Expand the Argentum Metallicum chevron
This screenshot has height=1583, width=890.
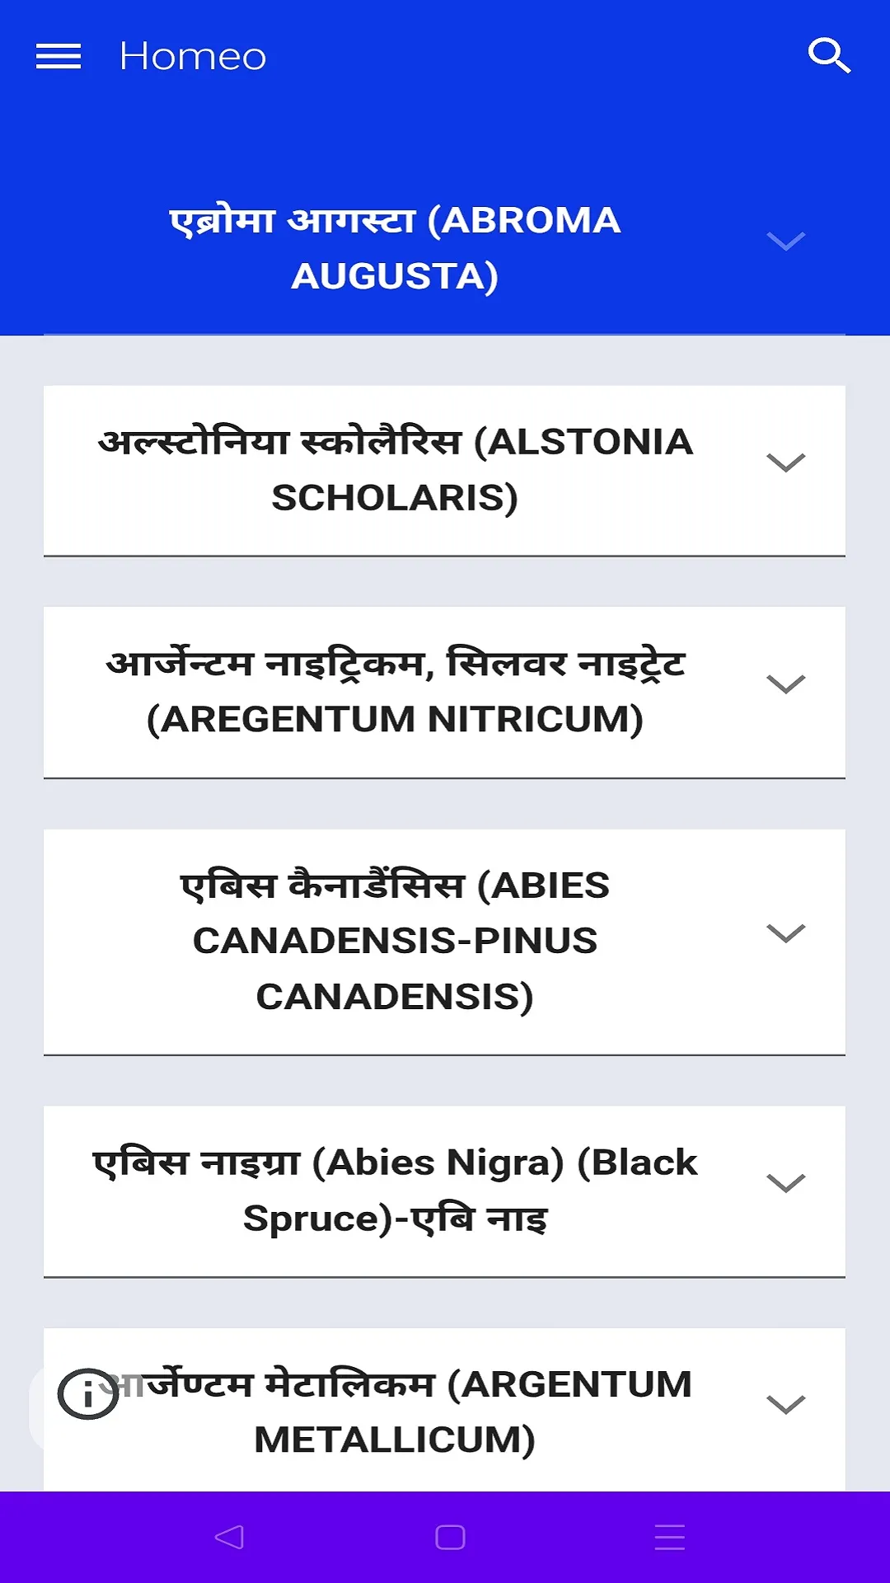coord(785,1404)
